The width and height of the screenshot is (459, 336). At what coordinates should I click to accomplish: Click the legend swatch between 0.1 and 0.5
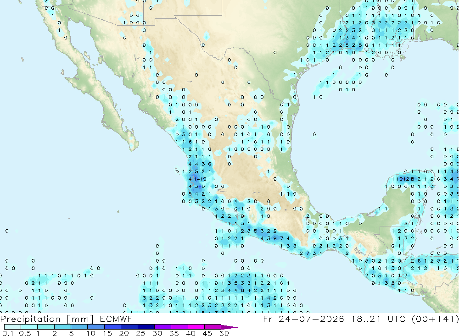click(x=12, y=327)
